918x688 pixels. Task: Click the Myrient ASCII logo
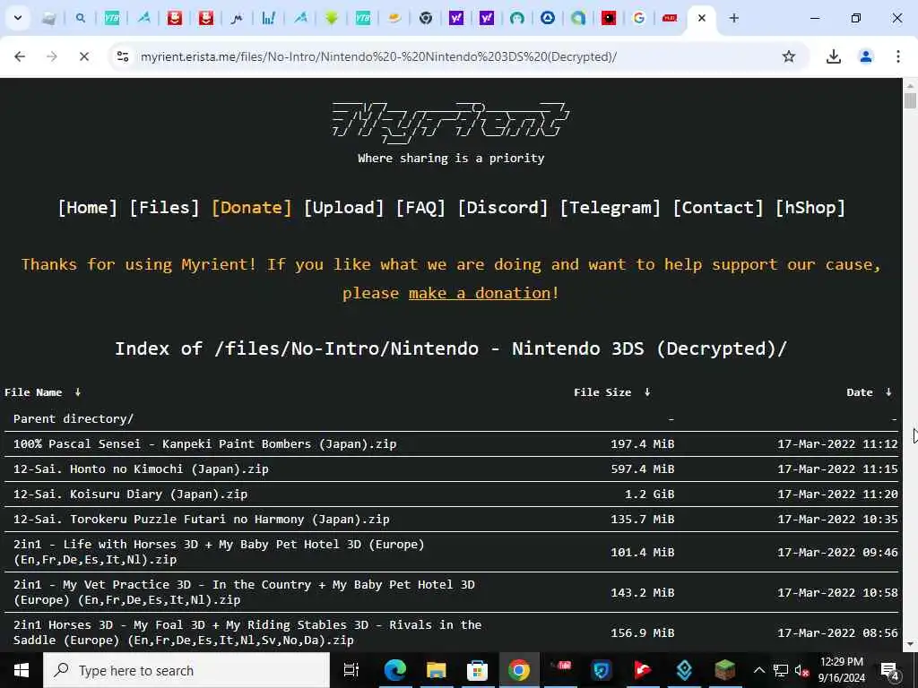pyautogui.click(x=450, y=122)
